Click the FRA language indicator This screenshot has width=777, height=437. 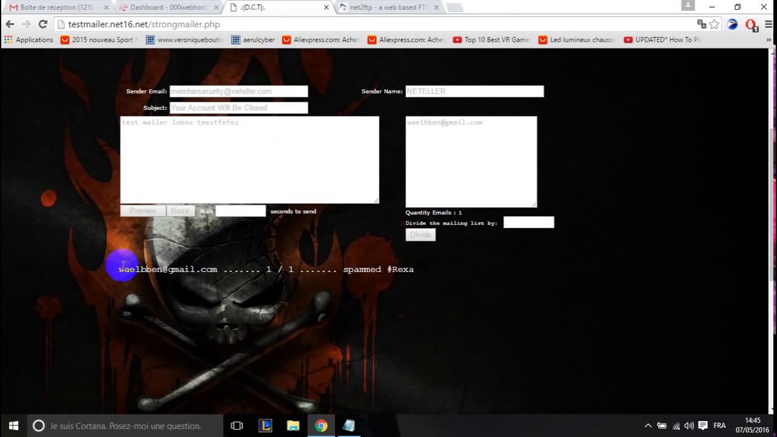719,425
